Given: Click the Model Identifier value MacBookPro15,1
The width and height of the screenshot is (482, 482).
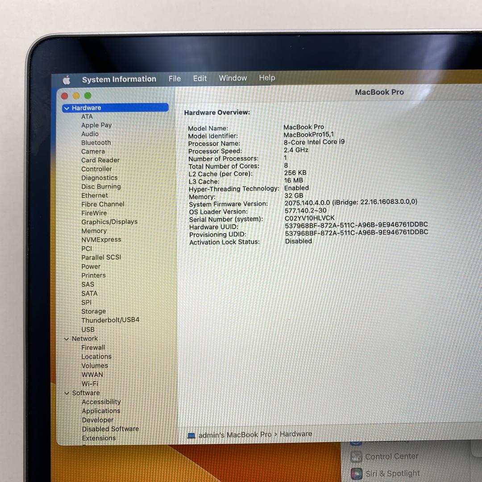Looking at the screenshot, I should point(309,135).
